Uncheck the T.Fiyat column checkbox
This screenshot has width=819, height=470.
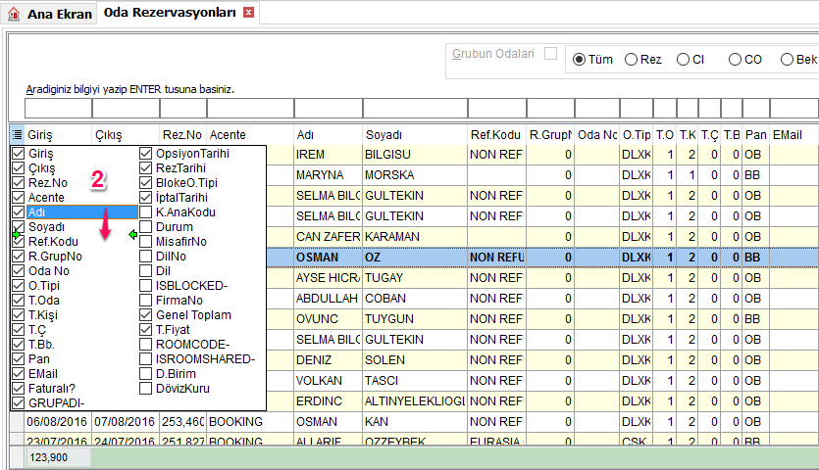146,330
